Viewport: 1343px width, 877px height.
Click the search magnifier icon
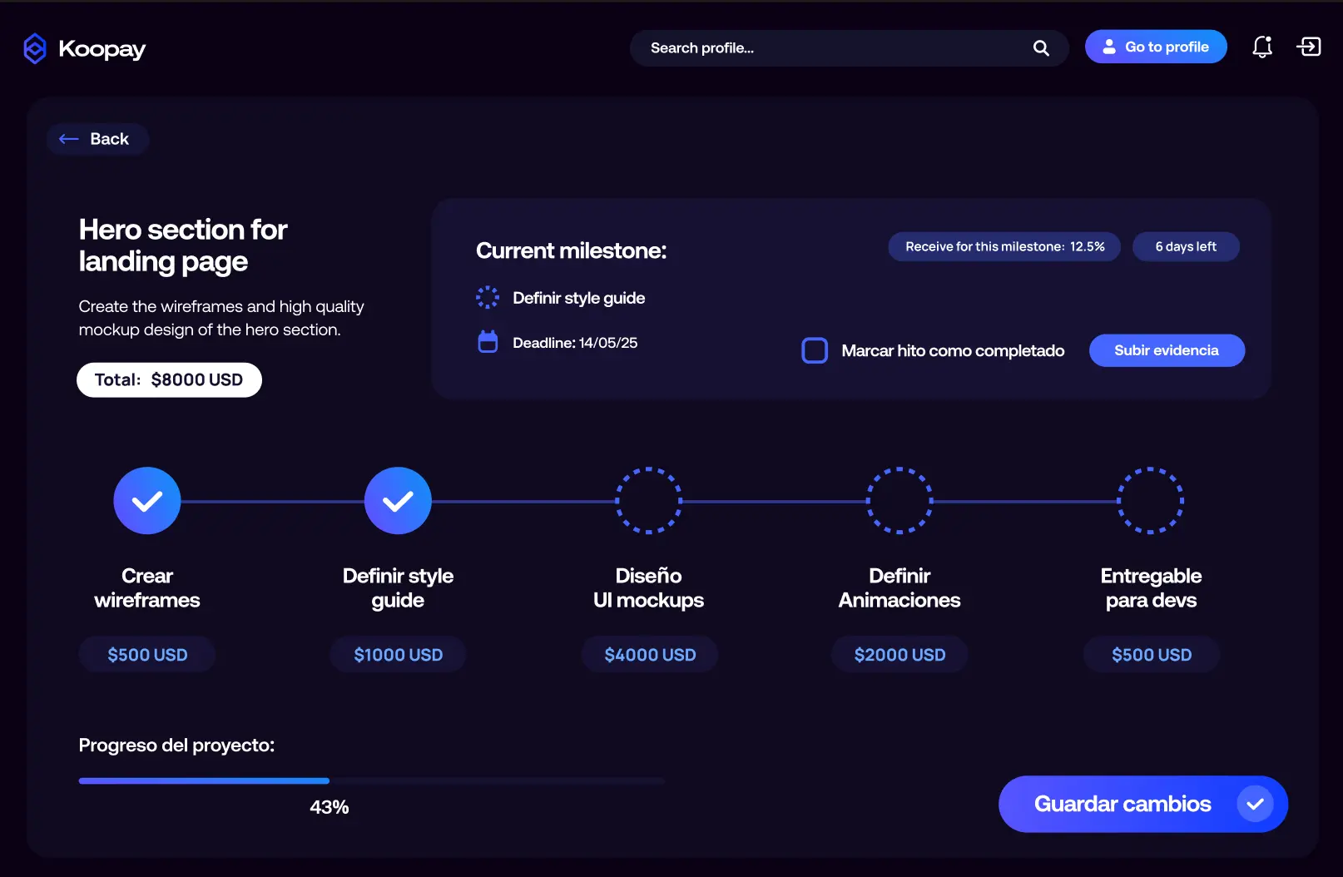click(1040, 47)
